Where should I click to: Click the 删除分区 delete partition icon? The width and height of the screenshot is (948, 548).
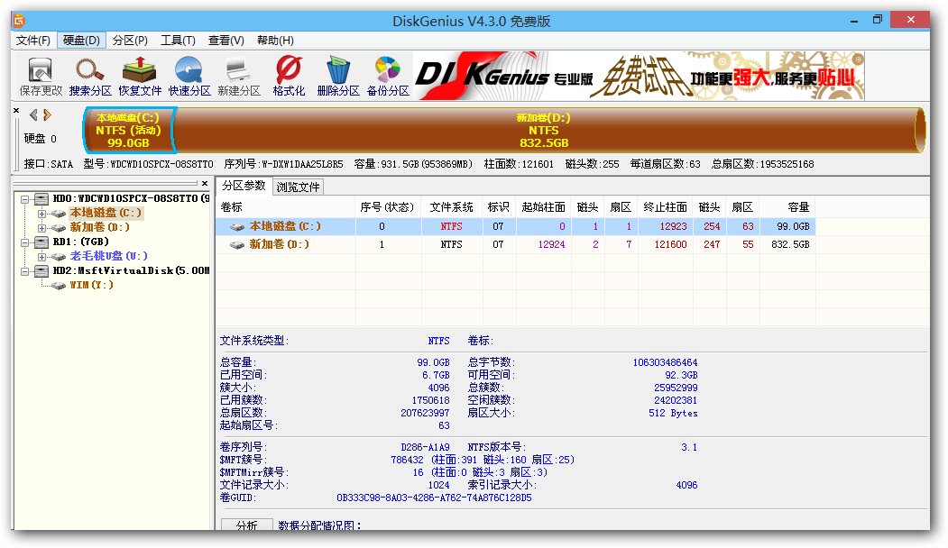pos(336,74)
